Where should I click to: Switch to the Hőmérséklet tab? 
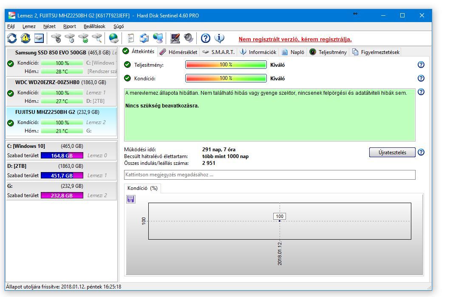(178, 52)
